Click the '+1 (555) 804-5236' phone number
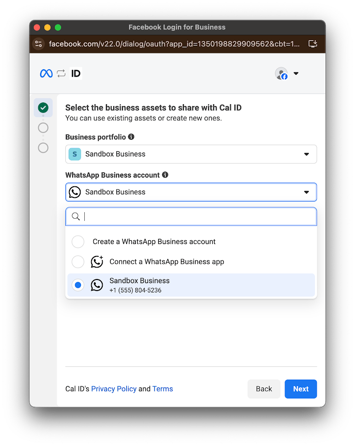Image resolution: width=355 pixels, height=446 pixels. pos(135,290)
